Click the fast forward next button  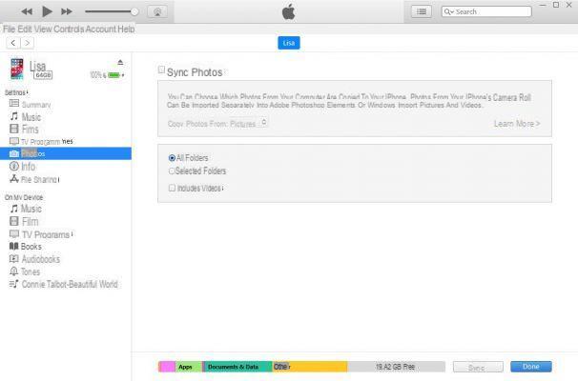click(x=67, y=11)
